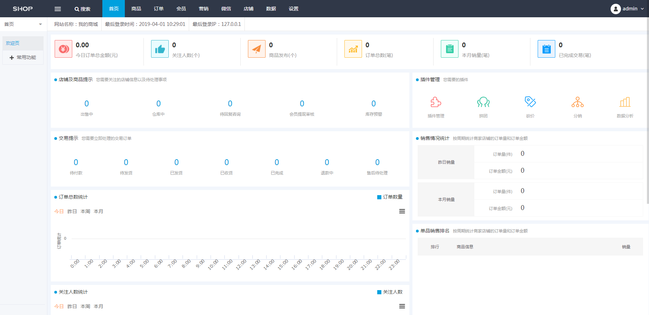Click the admin user avatar icon
Image resolution: width=649 pixels, height=315 pixels.
[x=615, y=9]
